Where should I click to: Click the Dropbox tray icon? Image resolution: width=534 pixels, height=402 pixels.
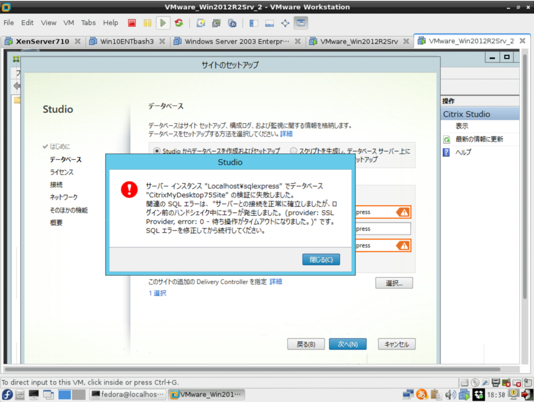coord(478,395)
